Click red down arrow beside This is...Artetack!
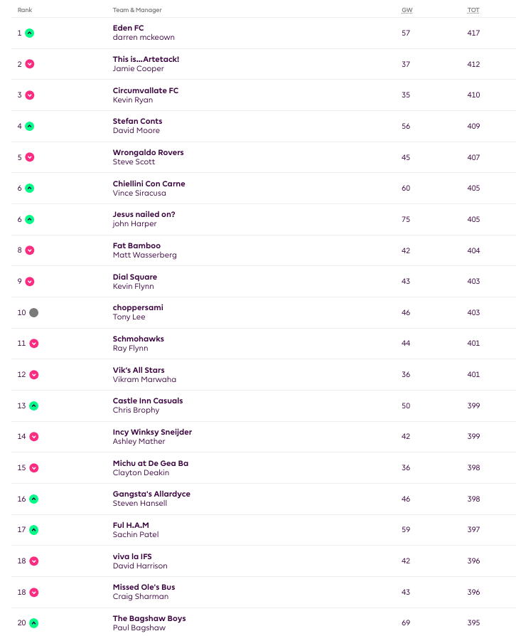The image size is (516, 636). tap(30, 64)
